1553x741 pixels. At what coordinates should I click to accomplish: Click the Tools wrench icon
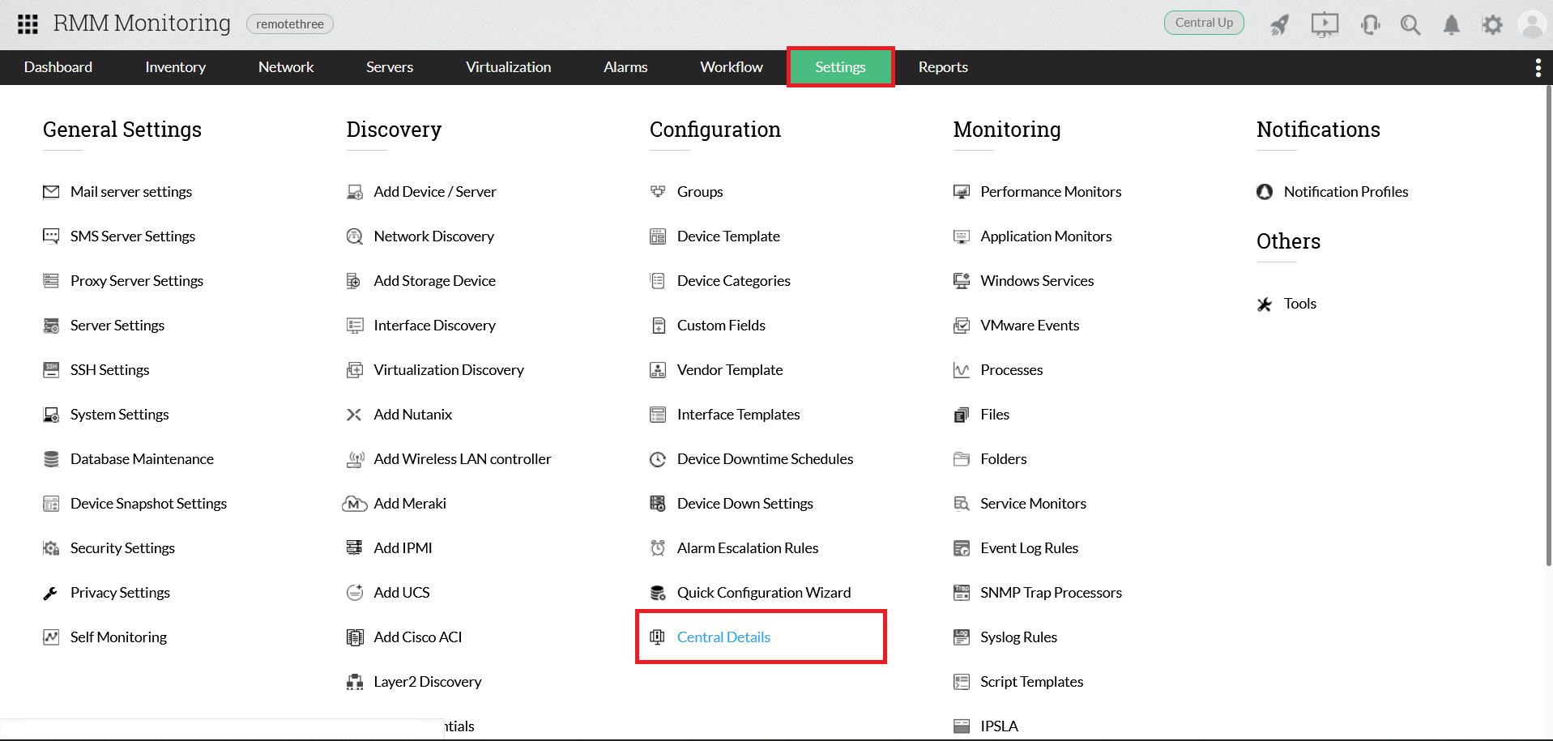(1265, 304)
